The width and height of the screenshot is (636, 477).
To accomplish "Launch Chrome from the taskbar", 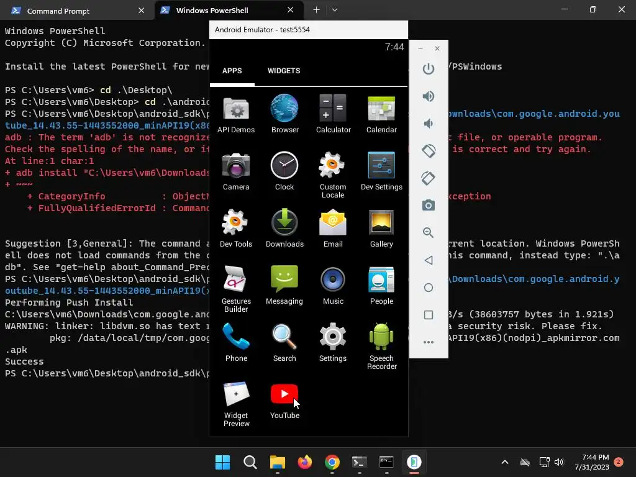I will pyautogui.click(x=332, y=462).
